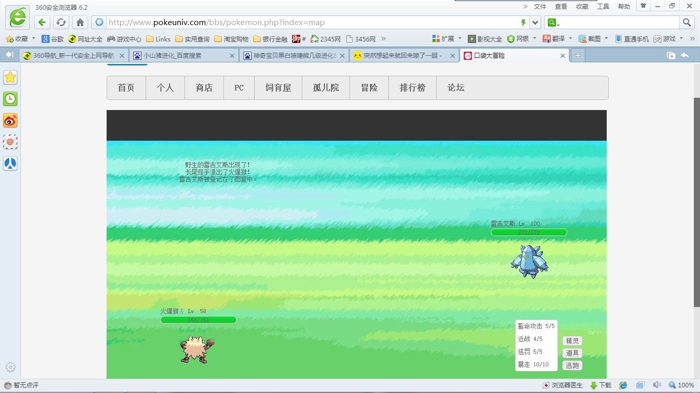Screen dimensions: 700x393
Task: Open the sidebar mail @ icon
Action: click(10, 142)
